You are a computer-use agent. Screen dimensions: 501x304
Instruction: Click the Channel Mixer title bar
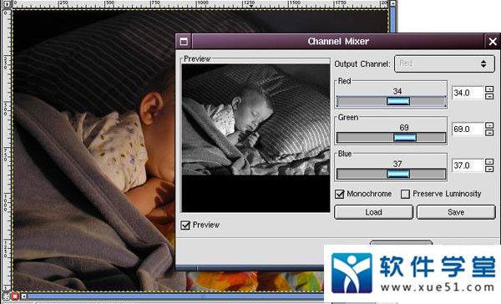[338, 41]
